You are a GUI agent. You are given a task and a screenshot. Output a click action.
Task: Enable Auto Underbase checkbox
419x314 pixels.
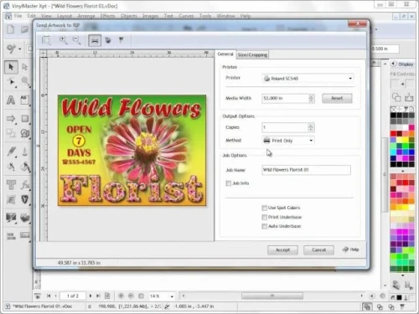click(264, 226)
